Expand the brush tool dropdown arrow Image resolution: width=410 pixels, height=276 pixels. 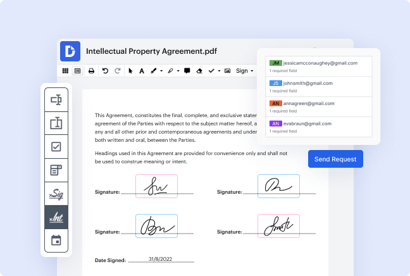click(161, 71)
